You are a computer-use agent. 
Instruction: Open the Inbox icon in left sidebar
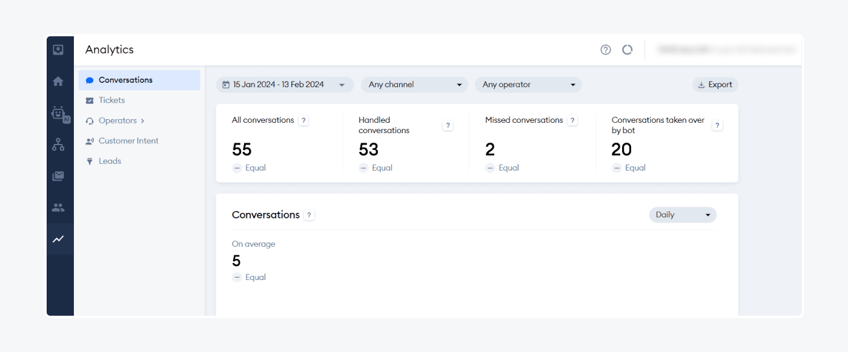click(58, 50)
